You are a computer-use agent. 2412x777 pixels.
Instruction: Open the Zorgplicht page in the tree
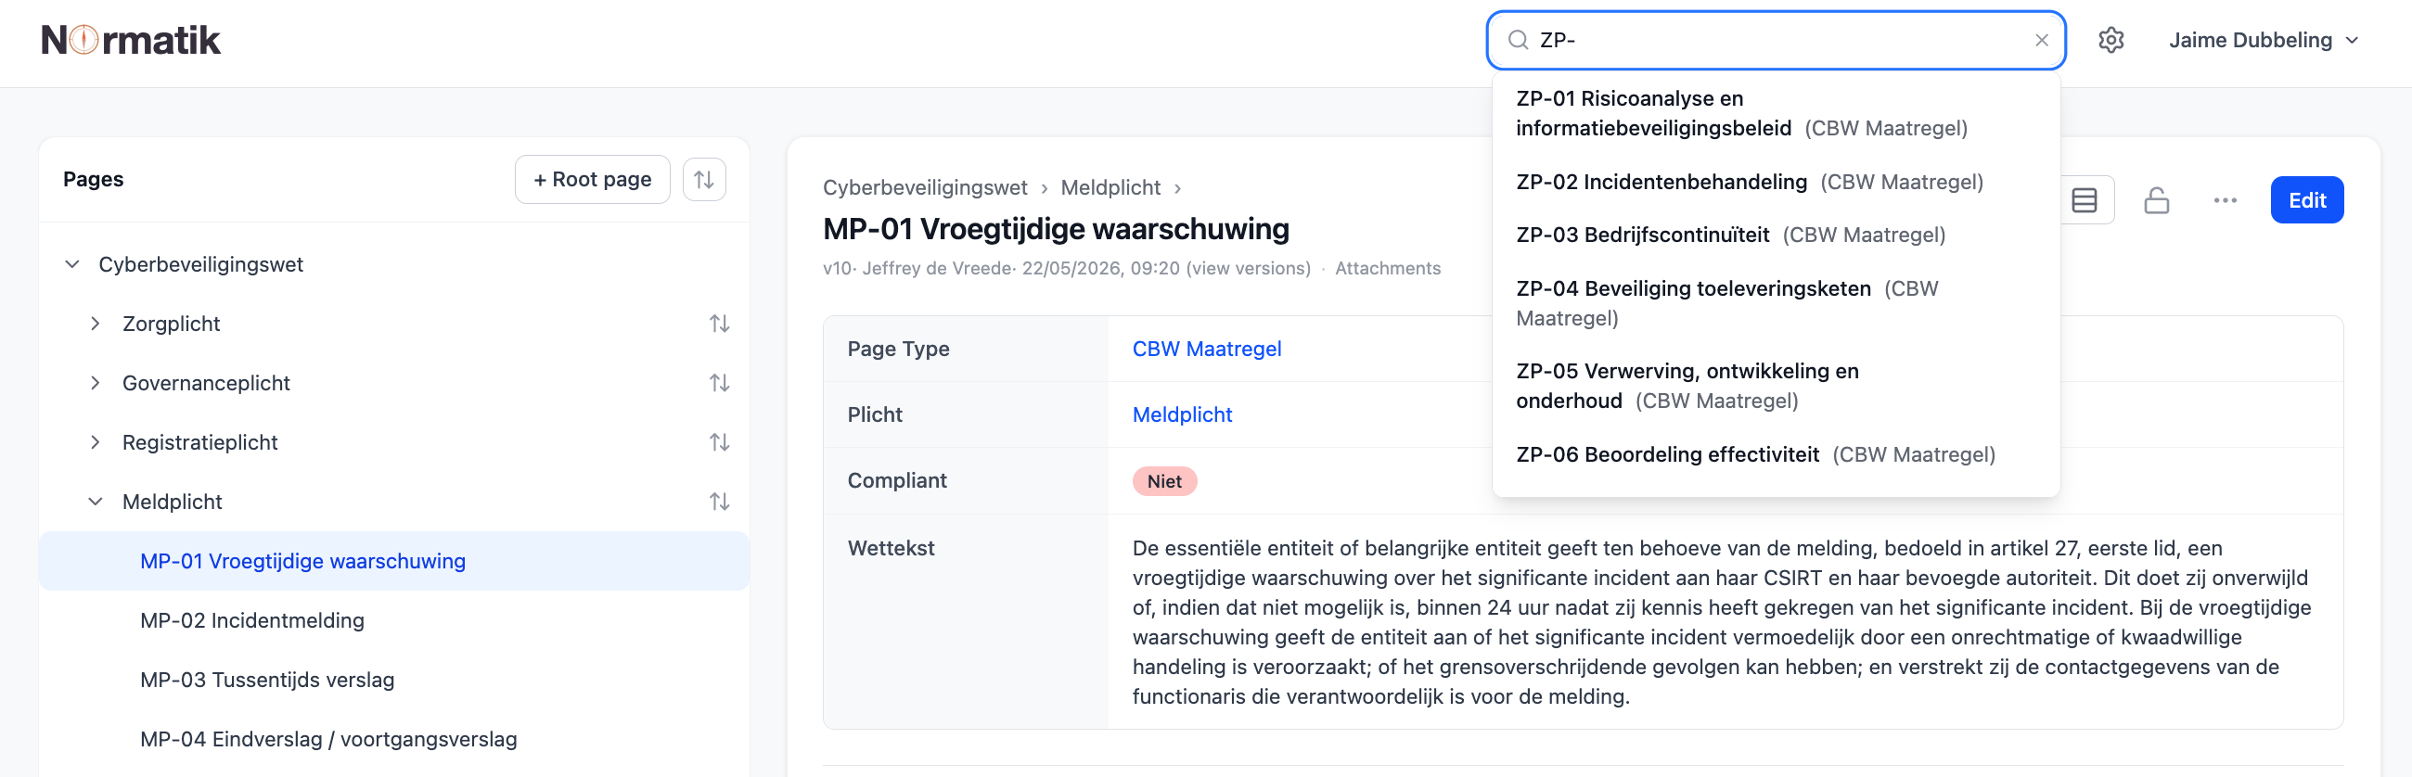pos(172,324)
